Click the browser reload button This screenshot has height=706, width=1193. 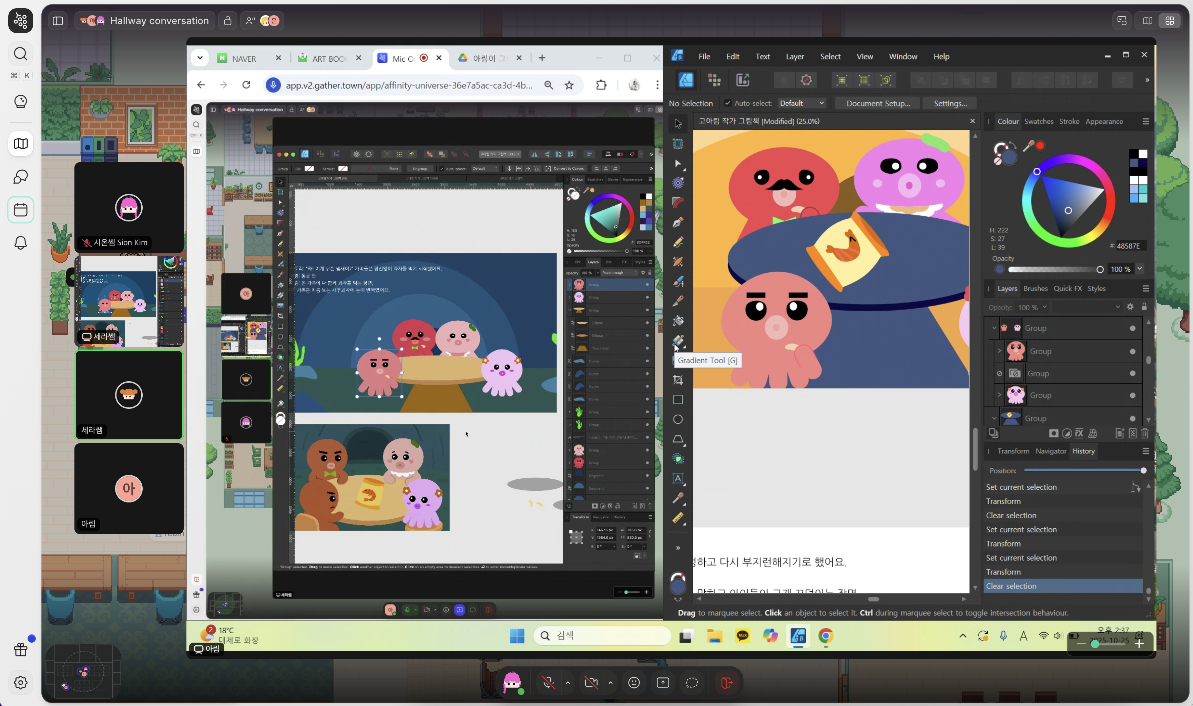(x=246, y=85)
